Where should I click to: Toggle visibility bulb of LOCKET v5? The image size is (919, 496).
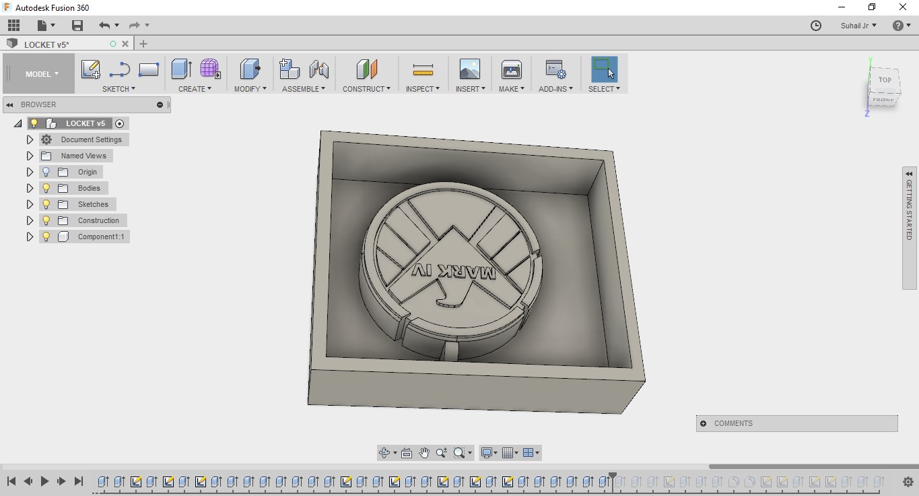tap(34, 123)
